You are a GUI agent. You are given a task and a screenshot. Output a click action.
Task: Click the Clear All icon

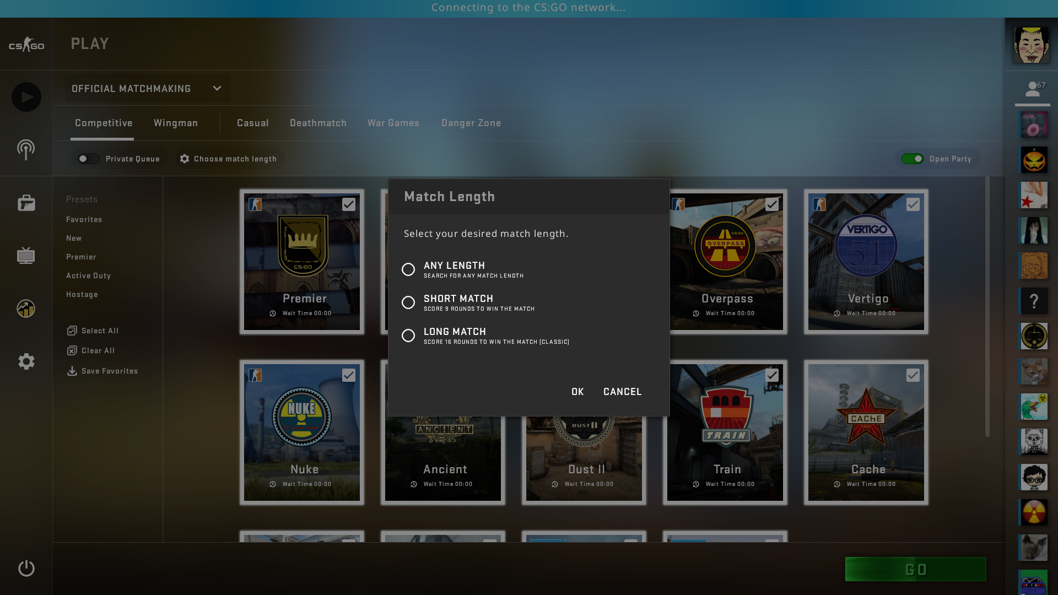coord(72,350)
